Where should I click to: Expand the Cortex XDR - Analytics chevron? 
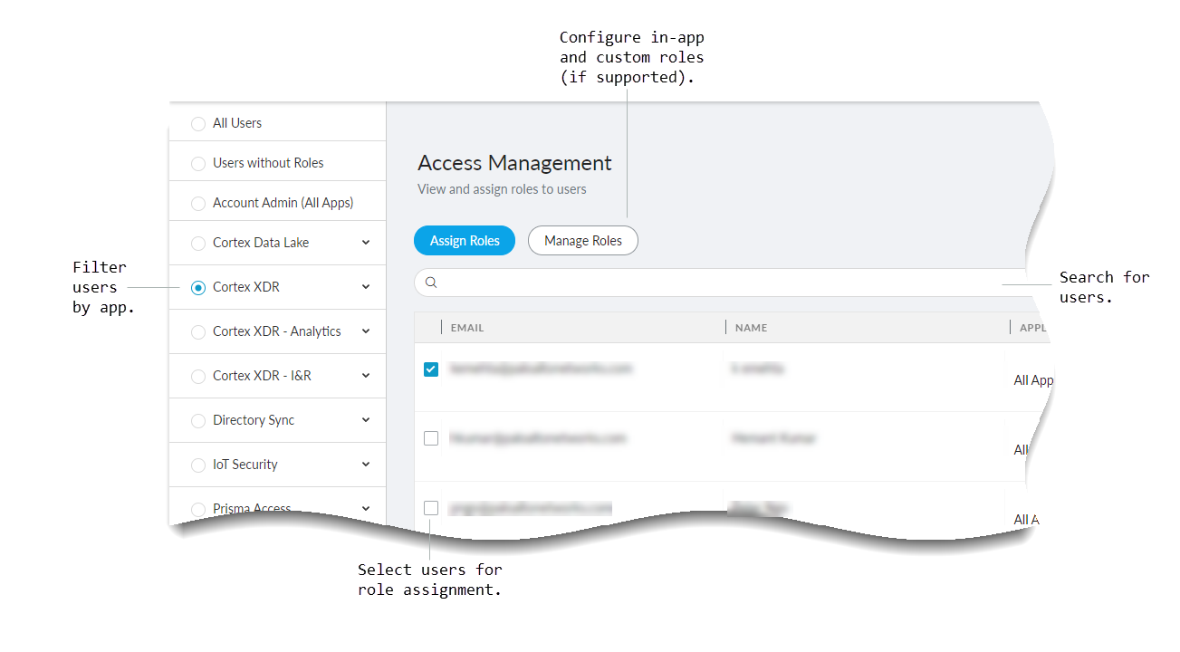tap(366, 331)
